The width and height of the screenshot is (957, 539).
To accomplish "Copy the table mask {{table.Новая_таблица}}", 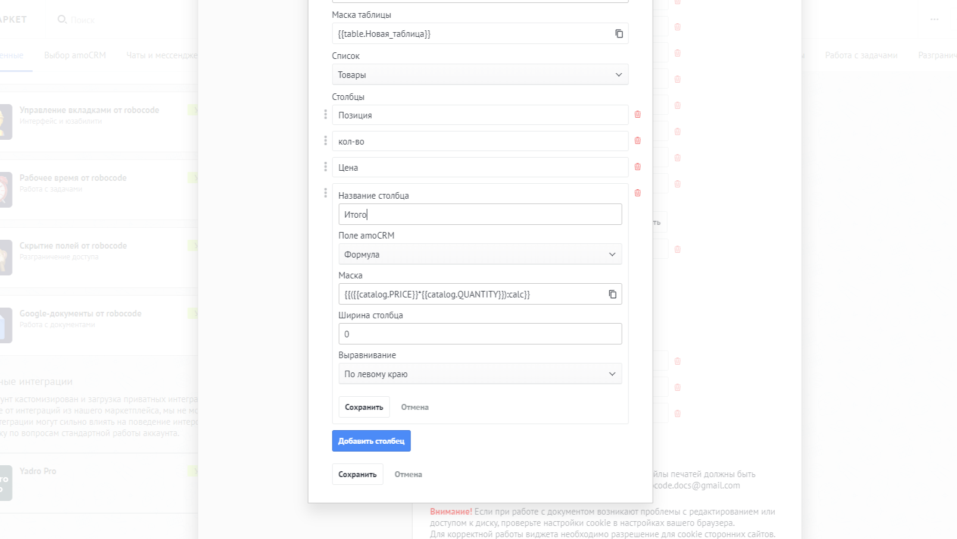I will pyautogui.click(x=619, y=34).
